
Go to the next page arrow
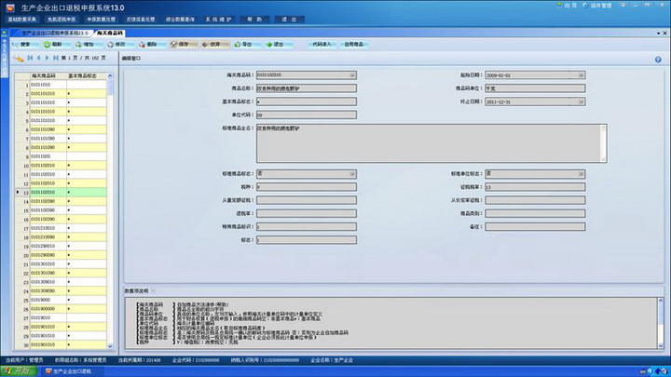48,58
